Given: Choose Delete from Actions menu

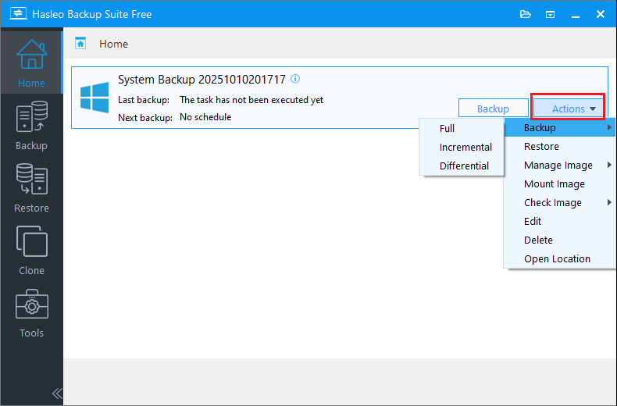Looking at the screenshot, I should click(560, 240).
